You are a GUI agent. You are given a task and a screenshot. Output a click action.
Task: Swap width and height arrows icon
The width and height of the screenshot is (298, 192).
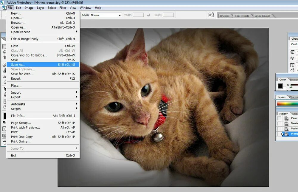click(149, 15)
